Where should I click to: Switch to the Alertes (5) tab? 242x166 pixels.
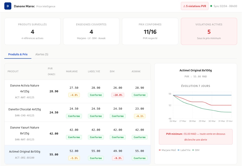(42, 54)
